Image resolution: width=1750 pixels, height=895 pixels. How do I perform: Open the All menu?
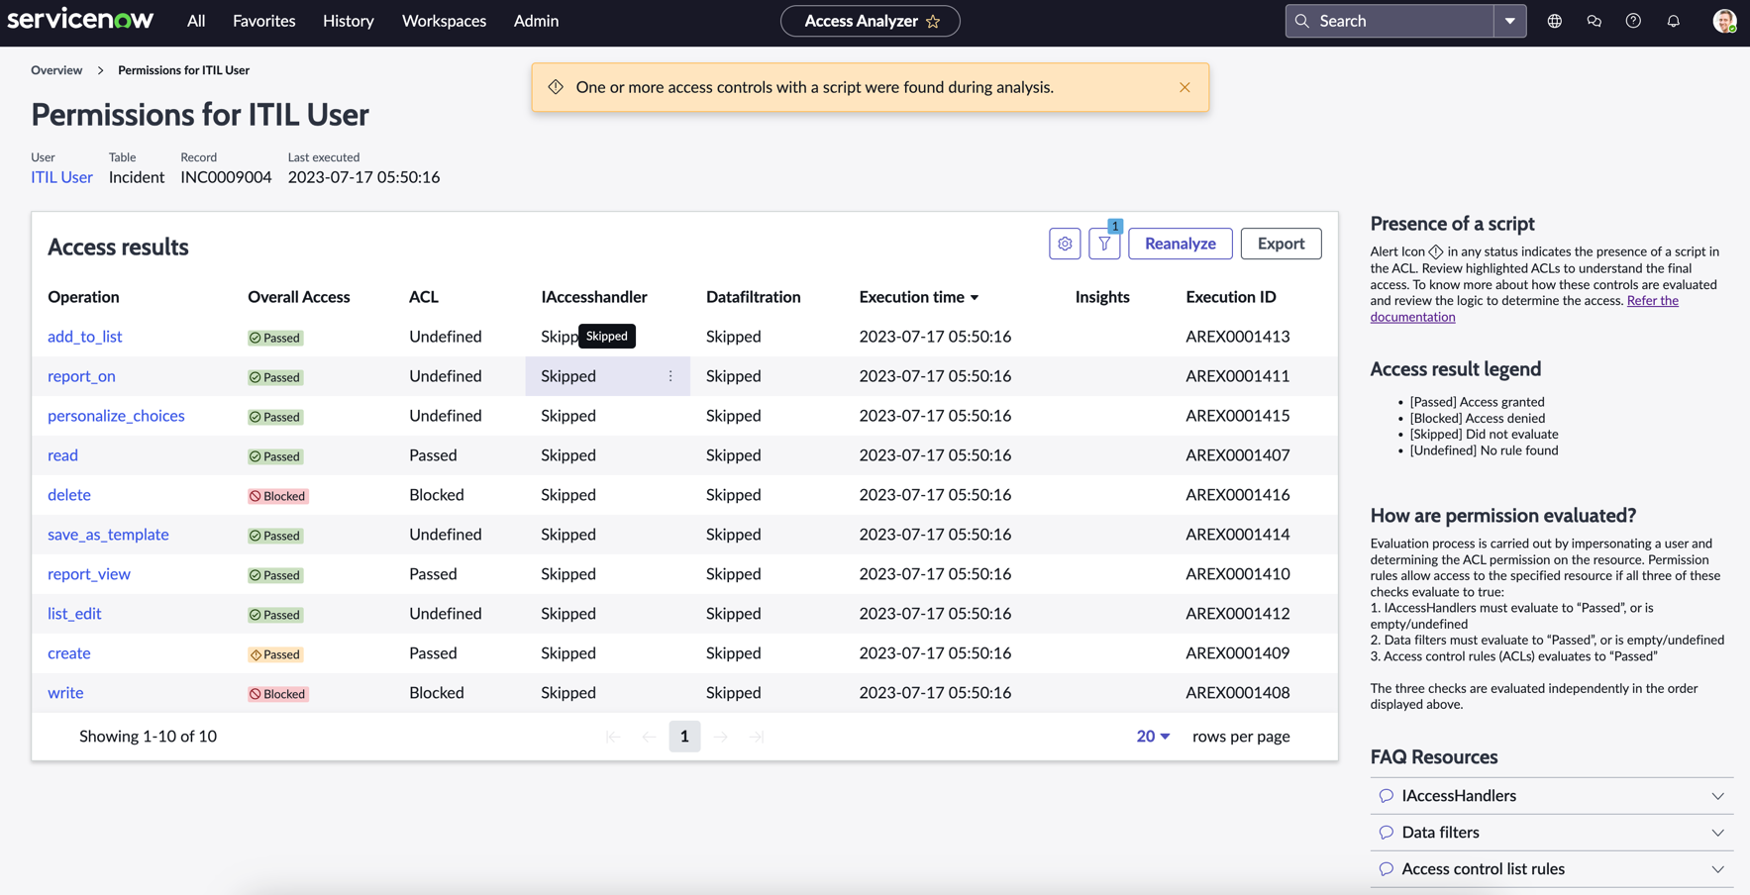pos(196,21)
